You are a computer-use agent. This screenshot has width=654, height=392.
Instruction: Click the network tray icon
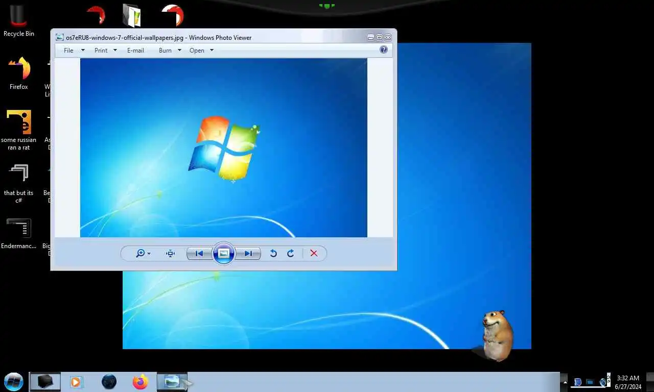pyautogui.click(x=590, y=382)
